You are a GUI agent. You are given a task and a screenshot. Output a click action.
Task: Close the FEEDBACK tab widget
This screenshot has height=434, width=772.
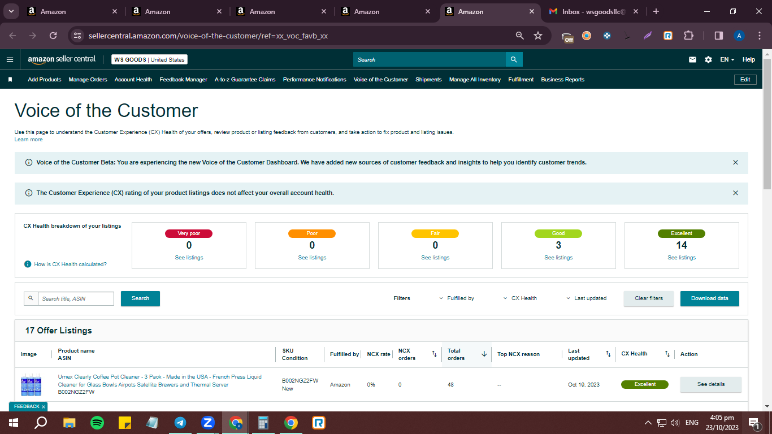click(x=44, y=407)
